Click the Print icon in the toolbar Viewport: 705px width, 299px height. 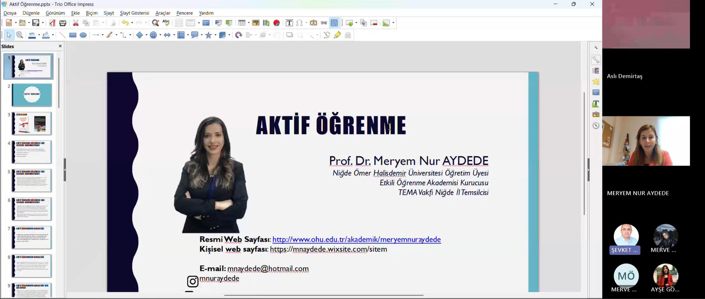63,23
